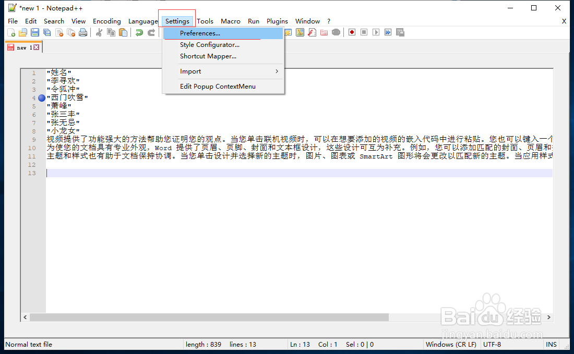
Task: Save the document using the floppy icon
Action: (35, 32)
